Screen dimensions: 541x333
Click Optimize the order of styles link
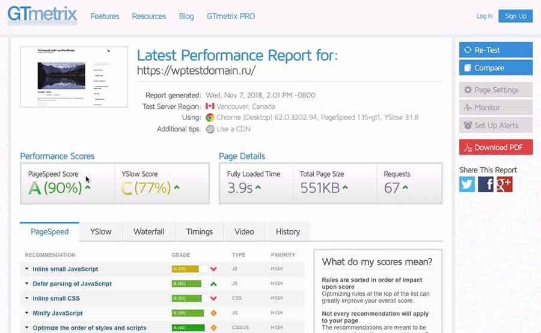tap(90, 328)
